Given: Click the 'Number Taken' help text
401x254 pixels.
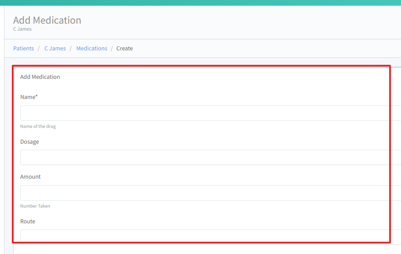Looking at the screenshot, I should pos(35,206).
